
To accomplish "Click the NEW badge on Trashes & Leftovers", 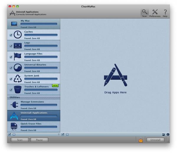I will point(55,86).
